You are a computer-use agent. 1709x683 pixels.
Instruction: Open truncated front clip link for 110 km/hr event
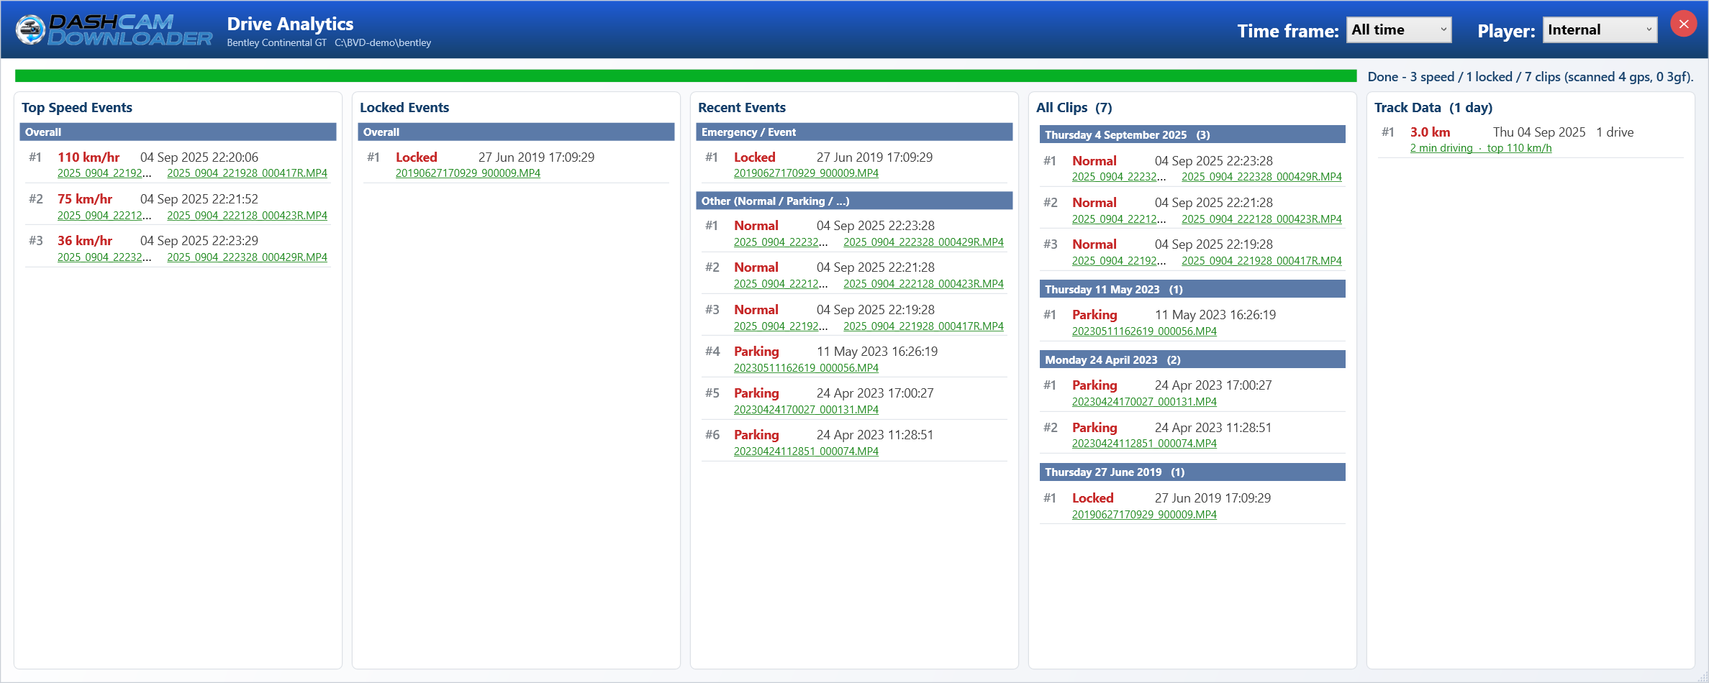(x=104, y=173)
